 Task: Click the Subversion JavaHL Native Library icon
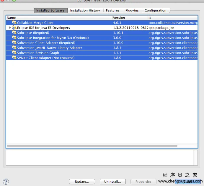click(x=14, y=48)
